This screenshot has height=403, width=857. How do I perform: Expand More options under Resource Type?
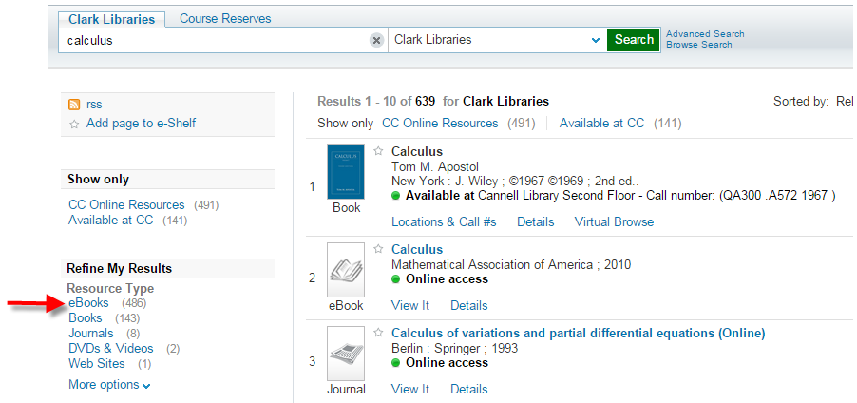point(109,385)
